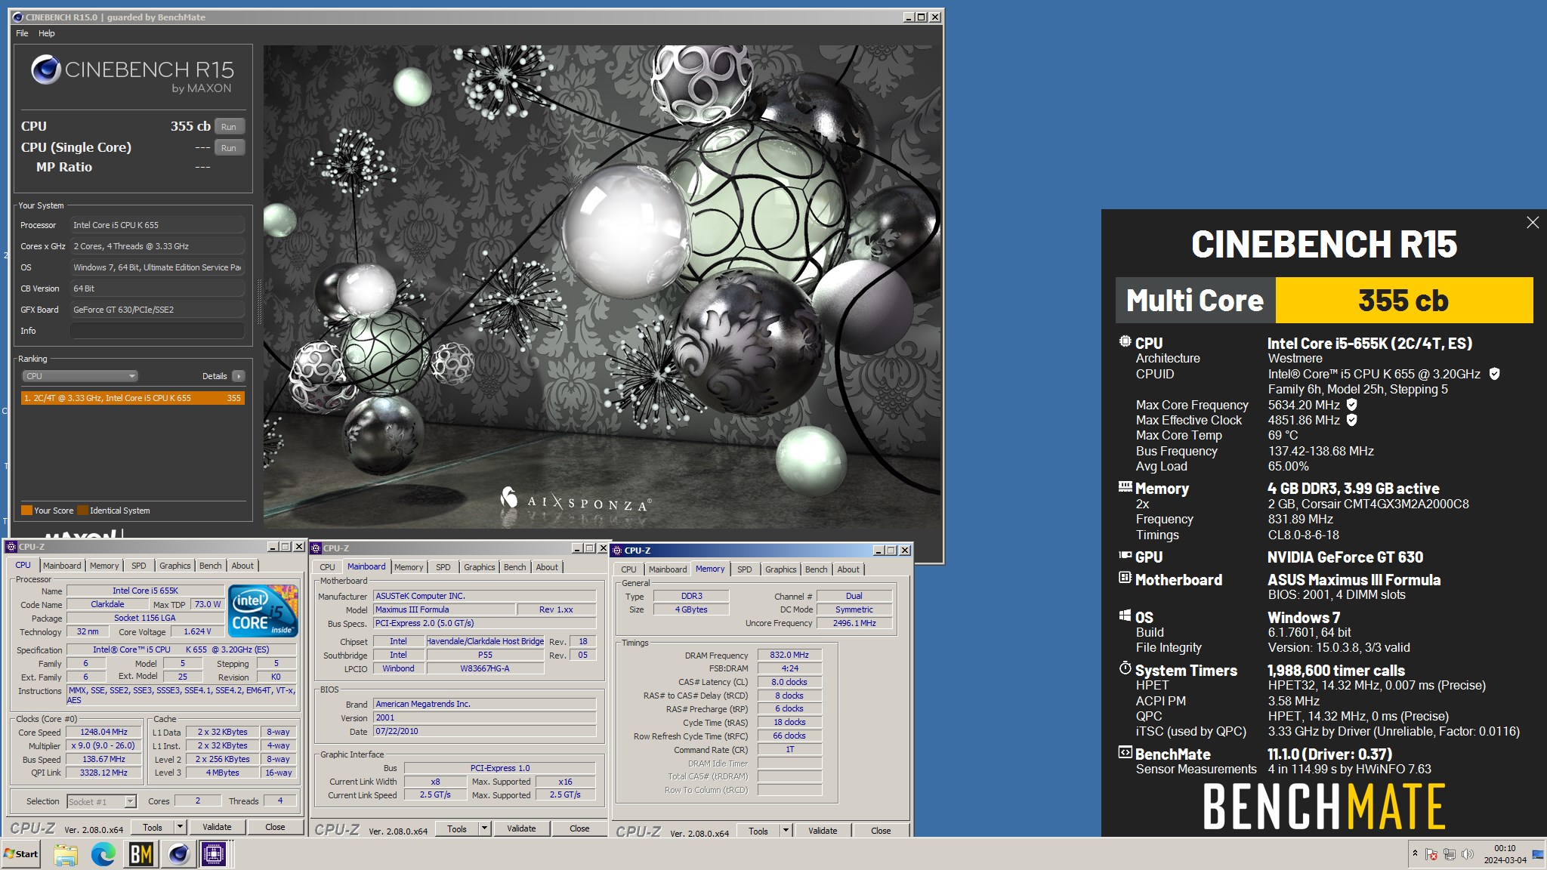The height and width of the screenshot is (870, 1547).
Task: Expand Tools dropdown in right CPU-Z window
Action: tap(786, 831)
